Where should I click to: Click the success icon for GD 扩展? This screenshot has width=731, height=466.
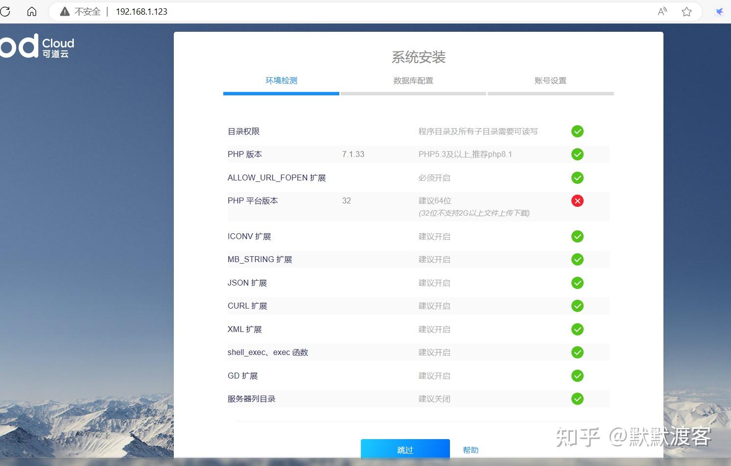577,376
